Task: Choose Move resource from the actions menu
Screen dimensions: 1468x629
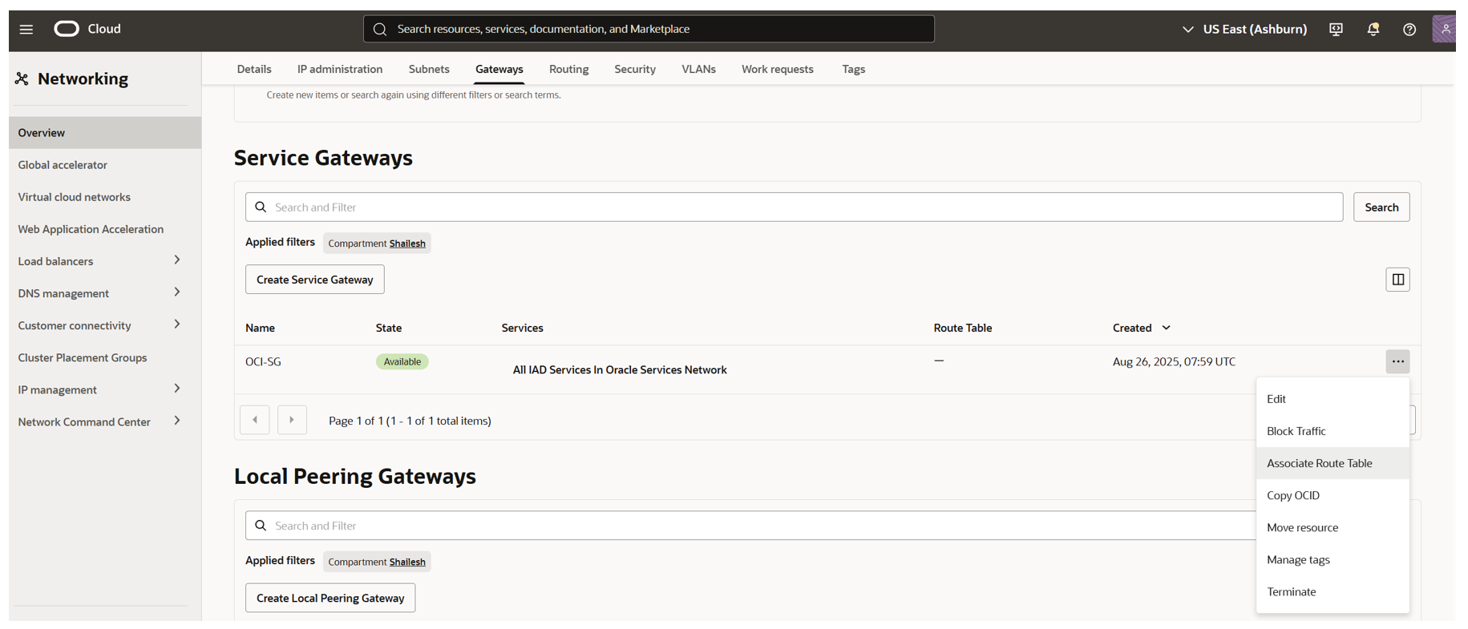Action: pyautogui.click(x=1333, y=527)
